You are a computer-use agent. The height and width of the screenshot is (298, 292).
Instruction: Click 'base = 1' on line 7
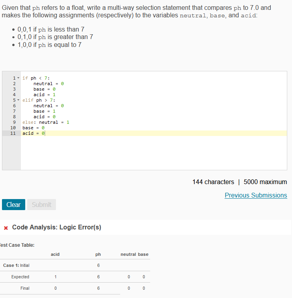coord(45,111)
